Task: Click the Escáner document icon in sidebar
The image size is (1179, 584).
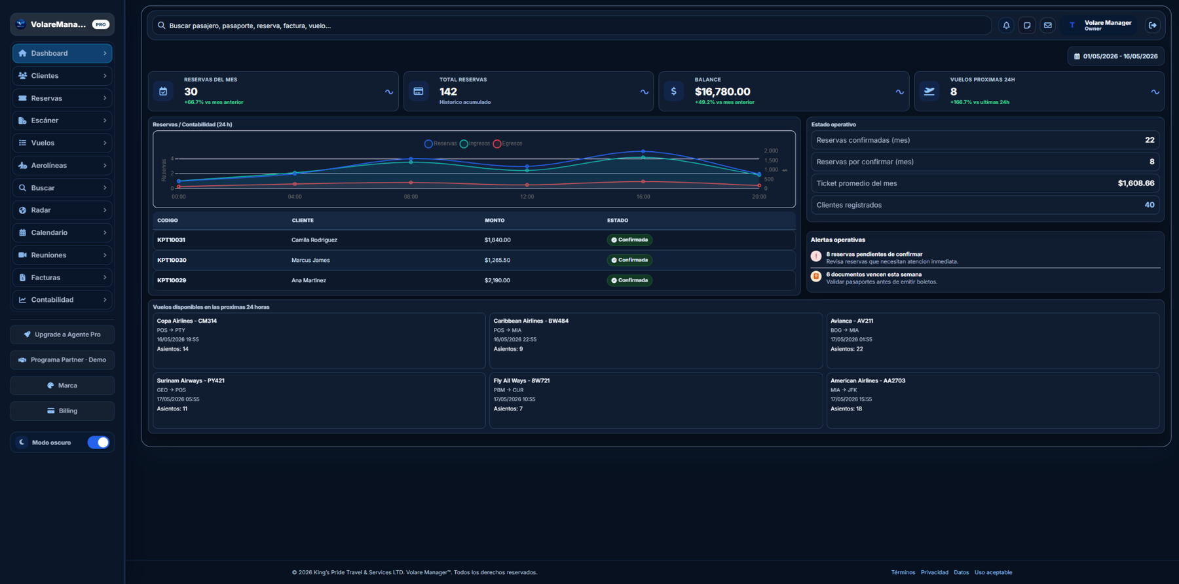Action: click(22, 120)
